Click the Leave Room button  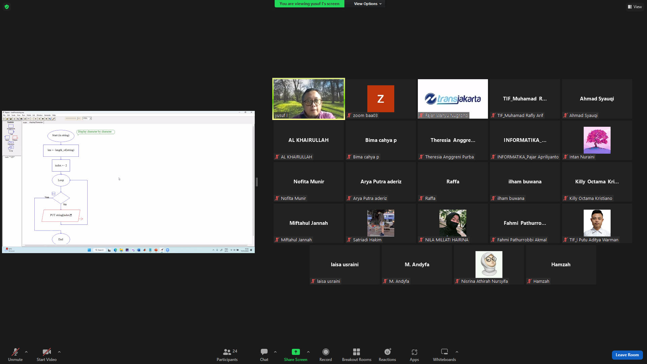pos(627,355)
